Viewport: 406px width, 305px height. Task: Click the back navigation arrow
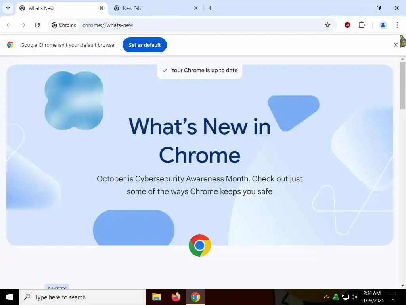pyautogui.click(x=9, y=25)
